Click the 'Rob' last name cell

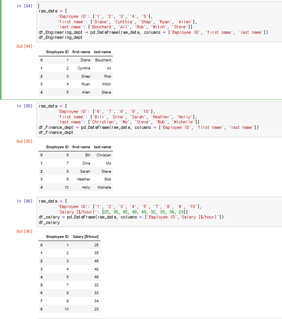click(x=108, y=76)
